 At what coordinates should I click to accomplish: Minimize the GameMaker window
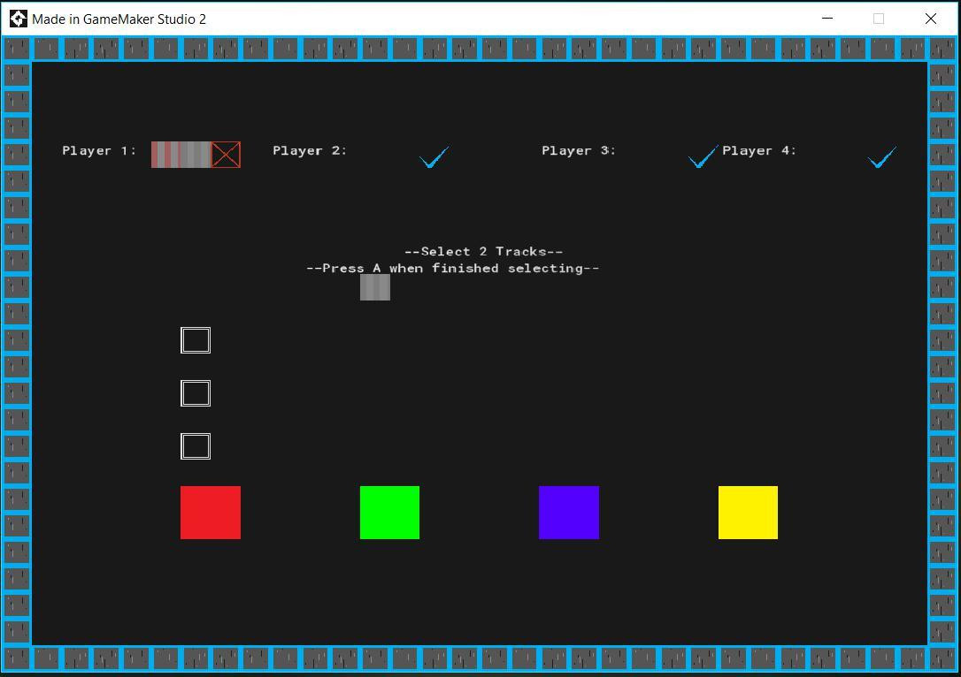point(827,19)
